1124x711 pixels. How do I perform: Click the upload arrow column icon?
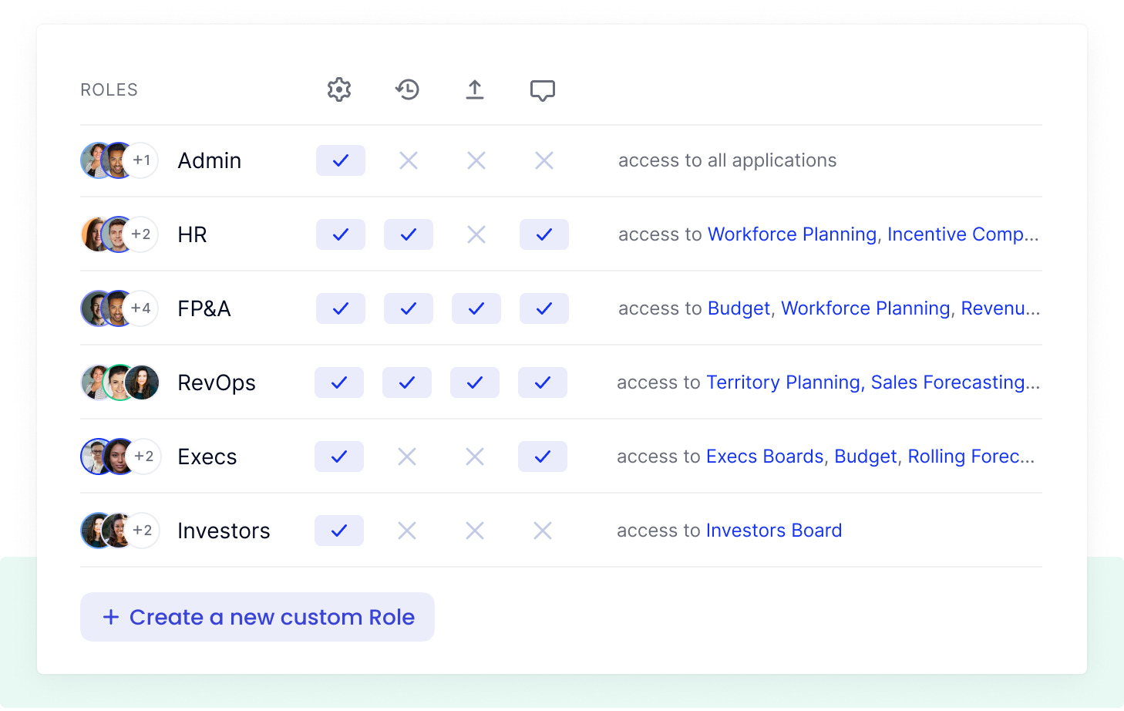coord(475,90)
